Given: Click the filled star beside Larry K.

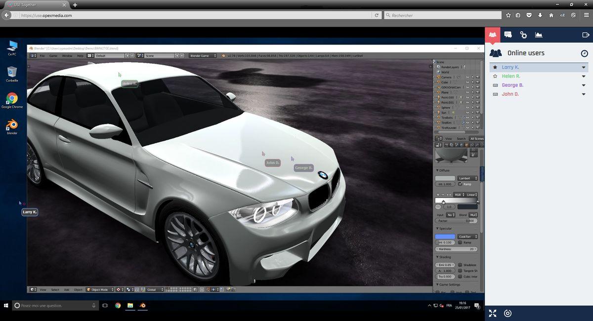Looking at the screenshot, I should click(x=495, y=67).
